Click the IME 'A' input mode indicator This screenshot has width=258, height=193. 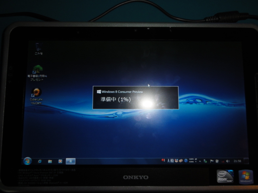[169, 160]
